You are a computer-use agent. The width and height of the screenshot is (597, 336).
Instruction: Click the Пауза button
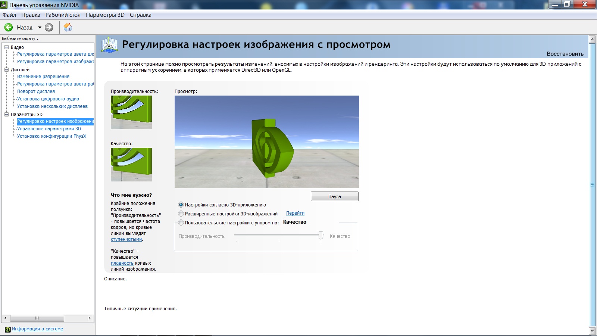tap(335, 196)
